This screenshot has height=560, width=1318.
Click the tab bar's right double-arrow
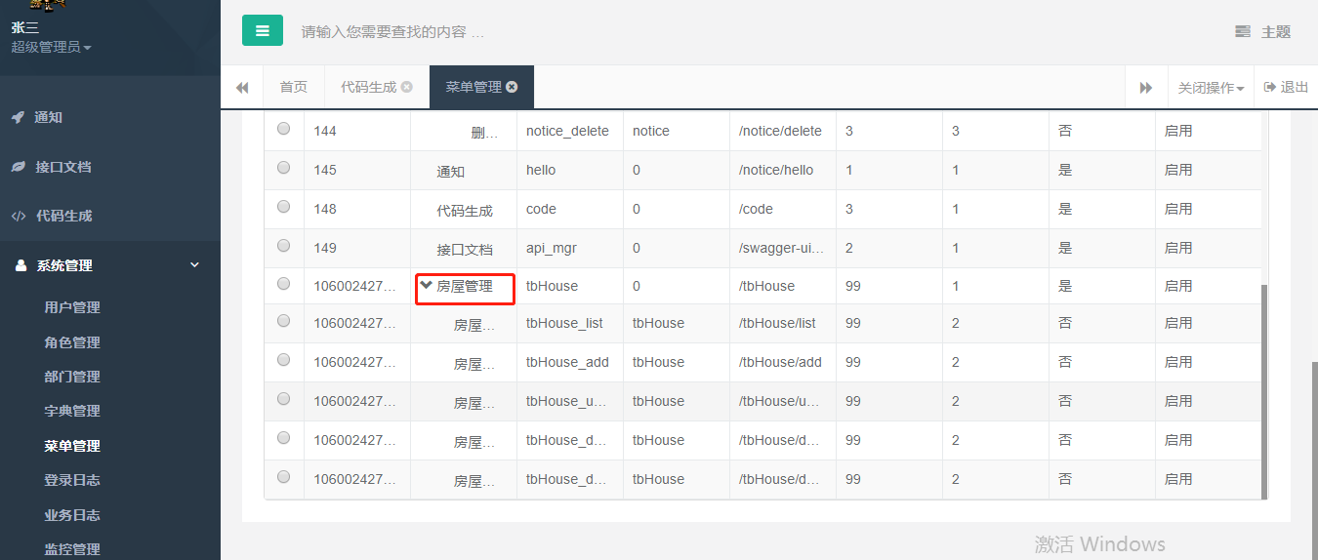point(1146,88)
